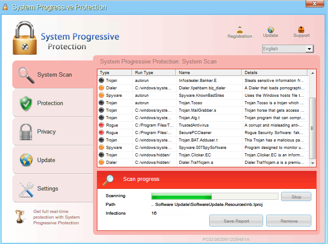Select the TrustedAntivirus rogue entry row

pos(203,125)
